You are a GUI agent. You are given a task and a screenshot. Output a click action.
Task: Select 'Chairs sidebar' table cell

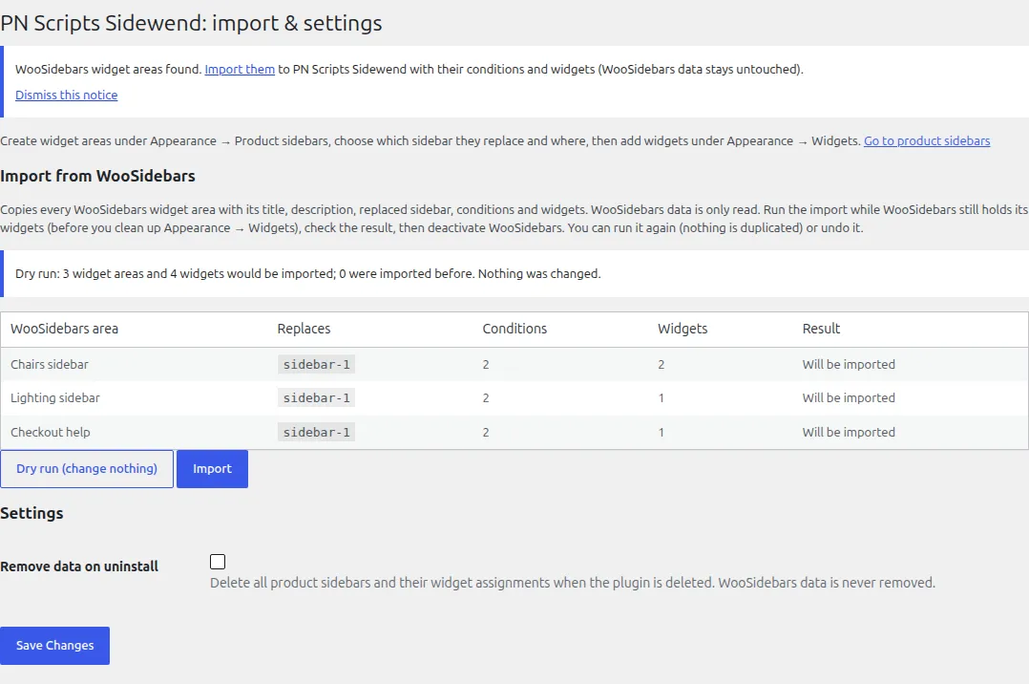[x=50, y=364]
